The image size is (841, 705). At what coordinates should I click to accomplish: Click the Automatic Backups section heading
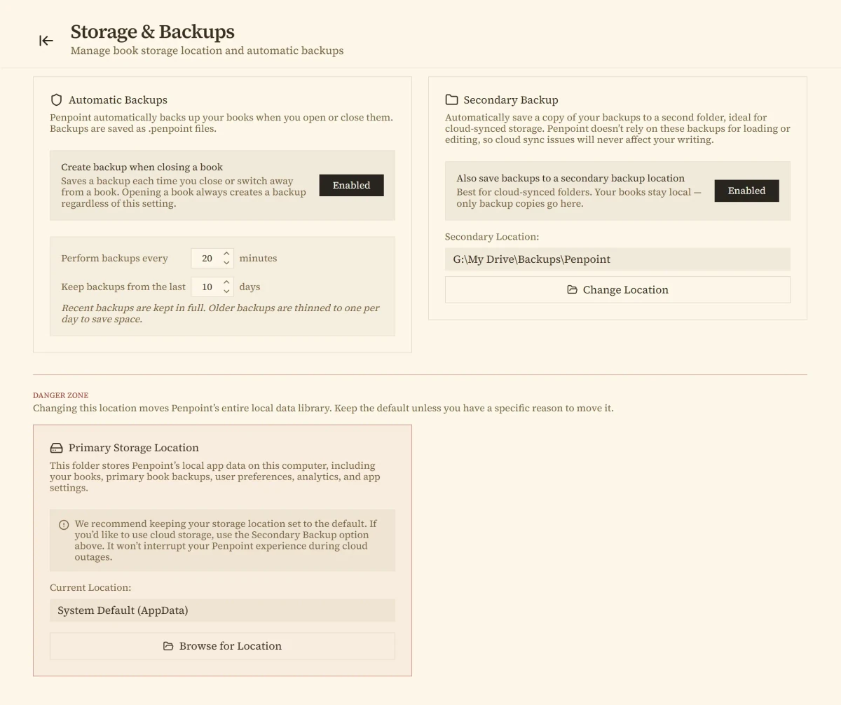tap(118, 100)
